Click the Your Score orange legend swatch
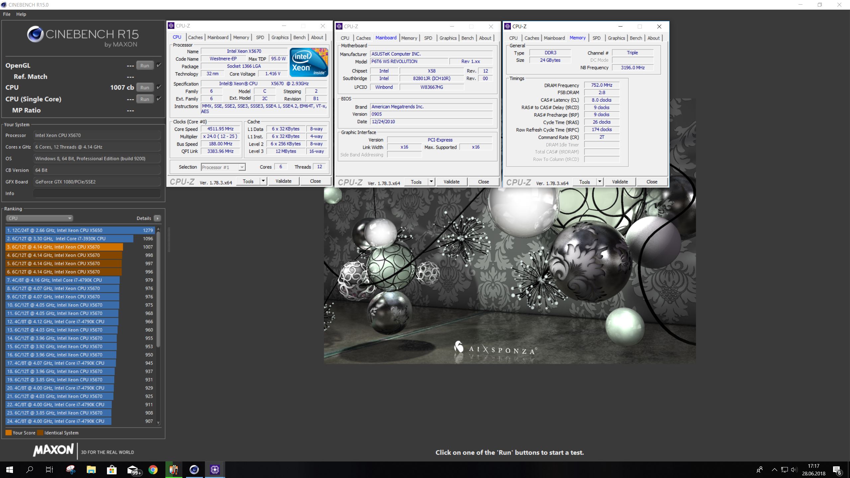The width and height of the screenshot is (850, 478). coord(9,433)
